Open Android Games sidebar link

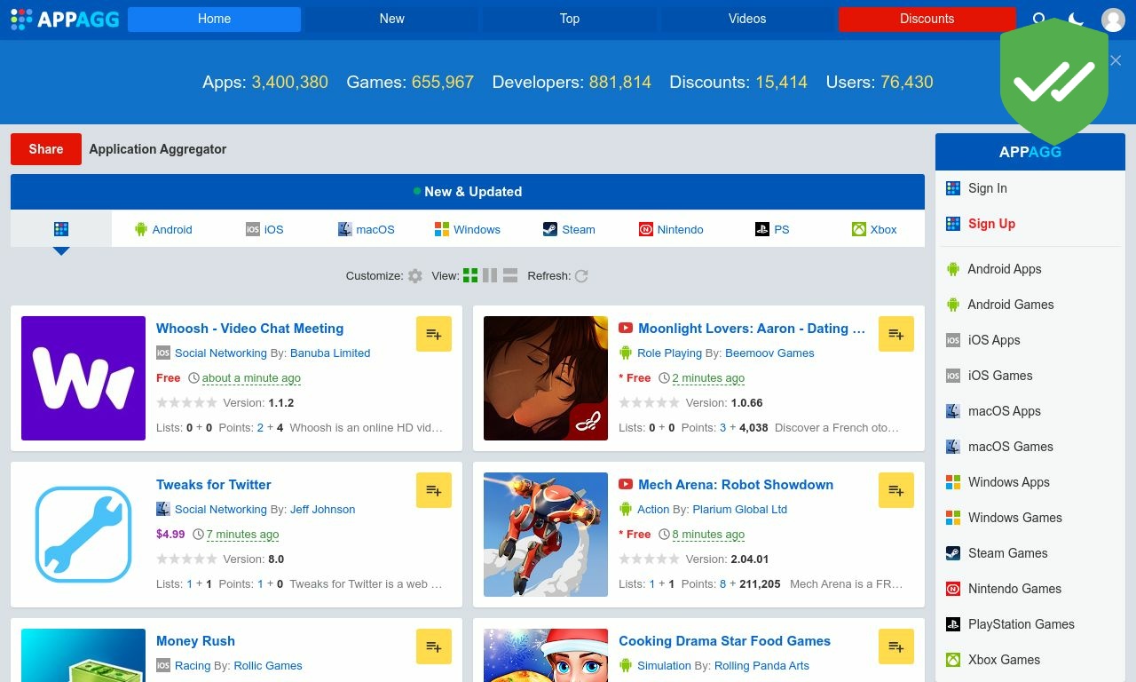1030,305
